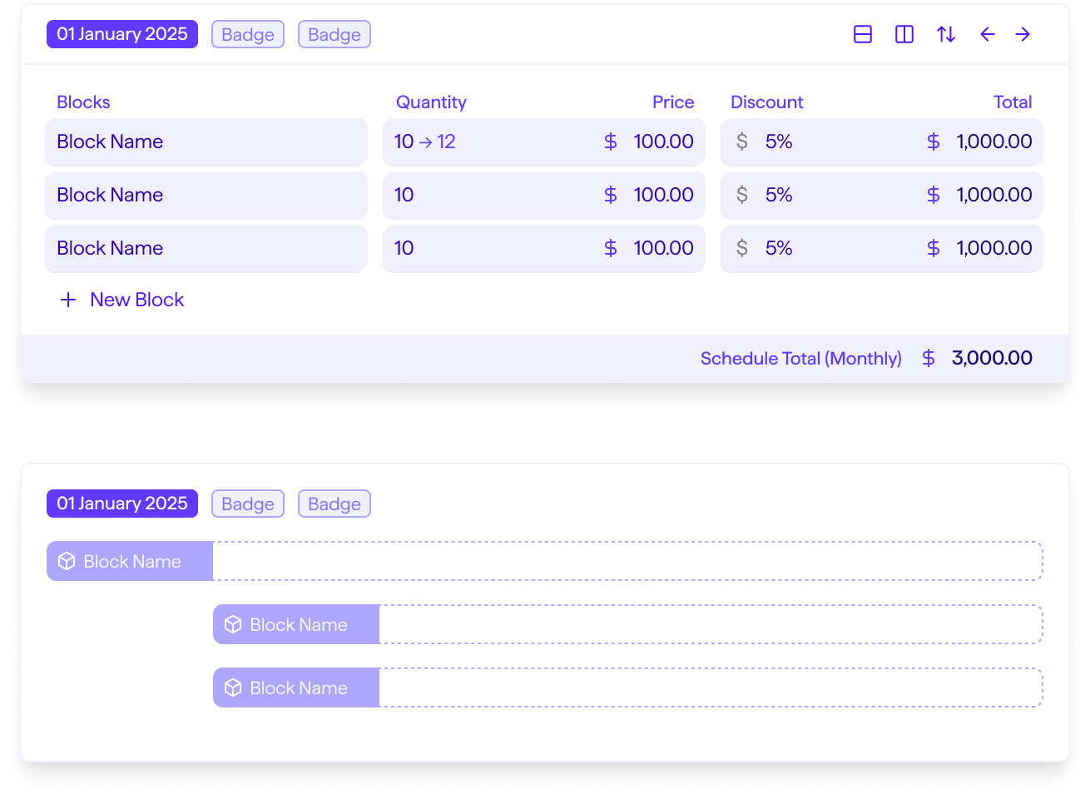Click the cube icon on the last timeline block
Image resolution: width=1090 pixels, height=799 pixels.
233,688
